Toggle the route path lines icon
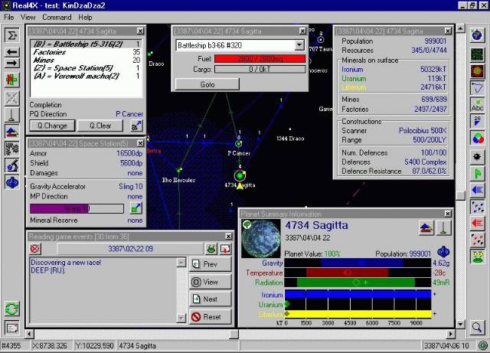The image size is (490, 353). pos(477,88)
